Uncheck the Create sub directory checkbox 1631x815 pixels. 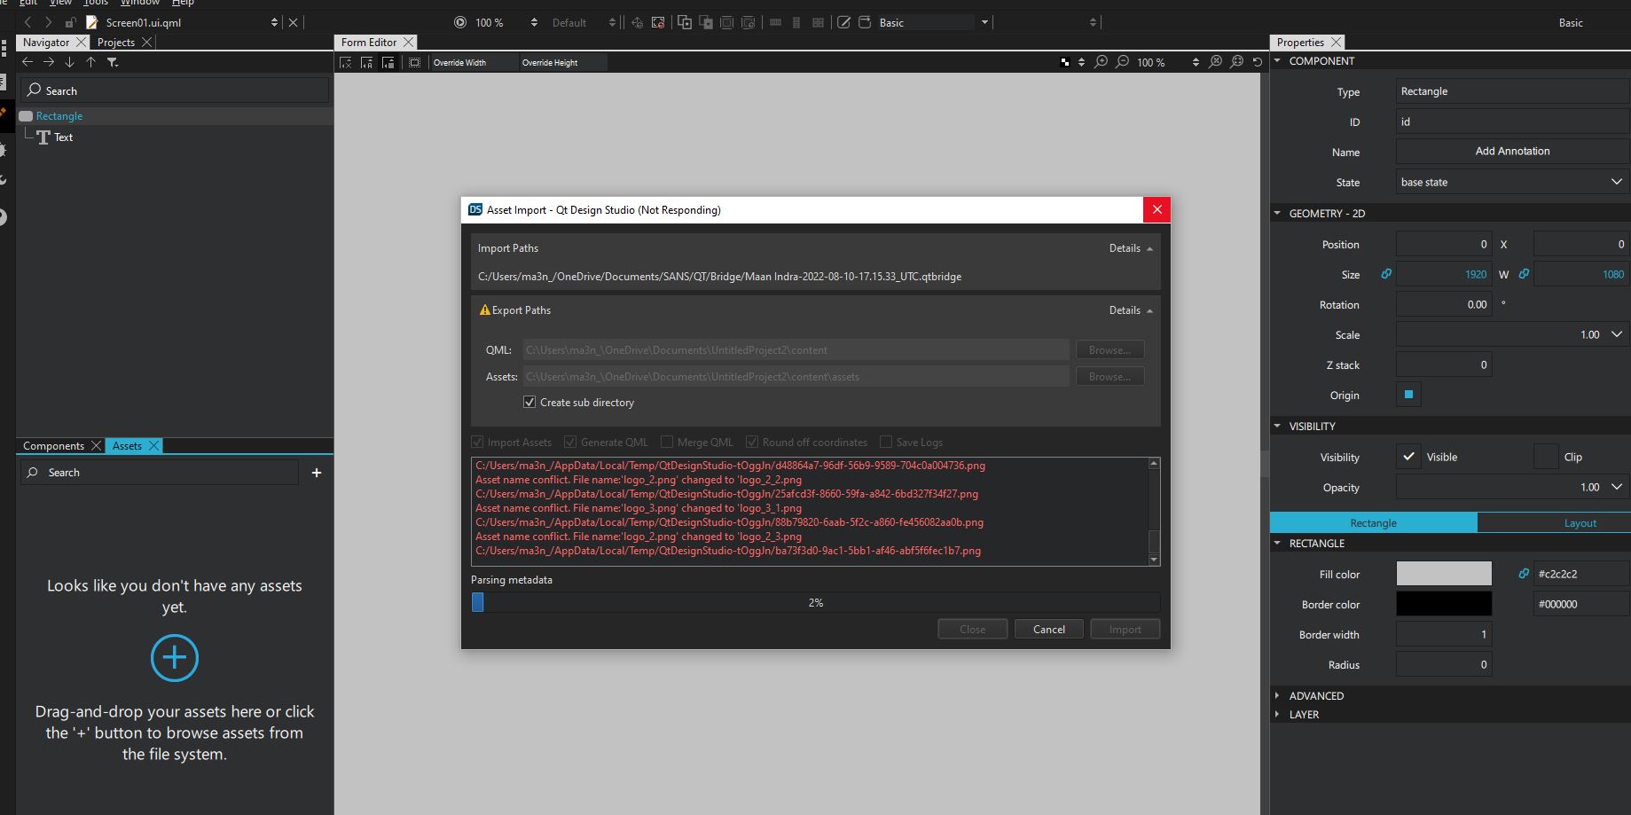(529, 403)
